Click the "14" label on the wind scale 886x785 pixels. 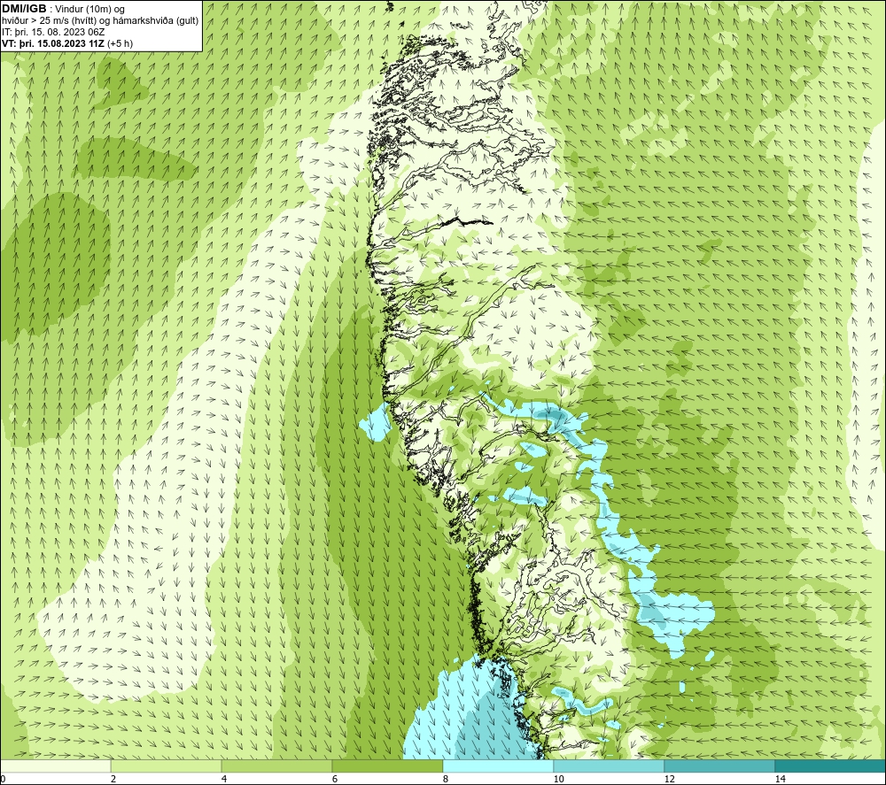click(x=780, y=780)
